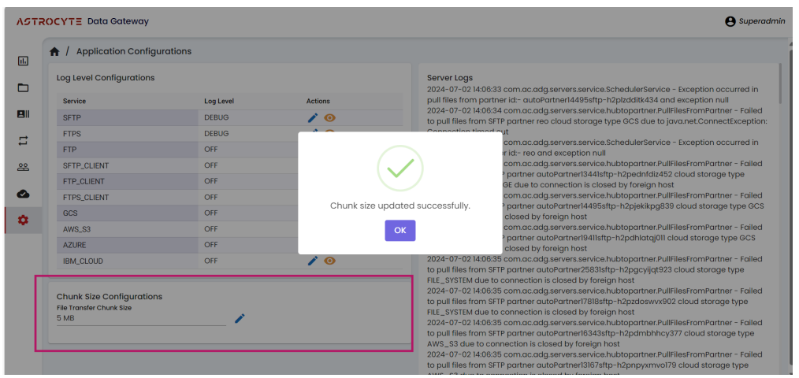The image size is (799, 378).
Task: Click the Astrocyte Data Gateway logo
Action: (82, 21)
